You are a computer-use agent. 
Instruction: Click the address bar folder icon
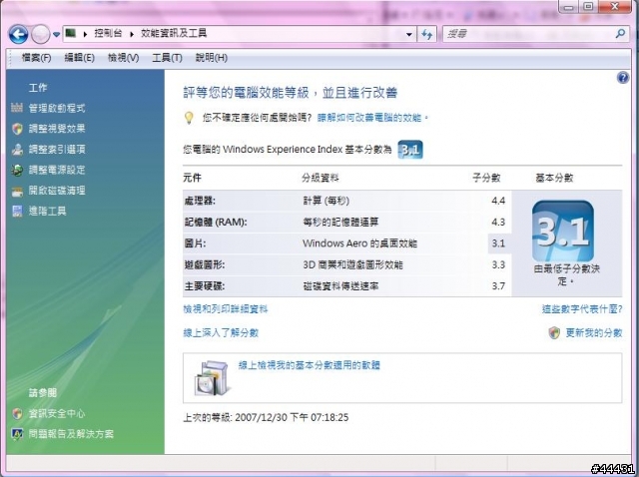click(71, 33)
